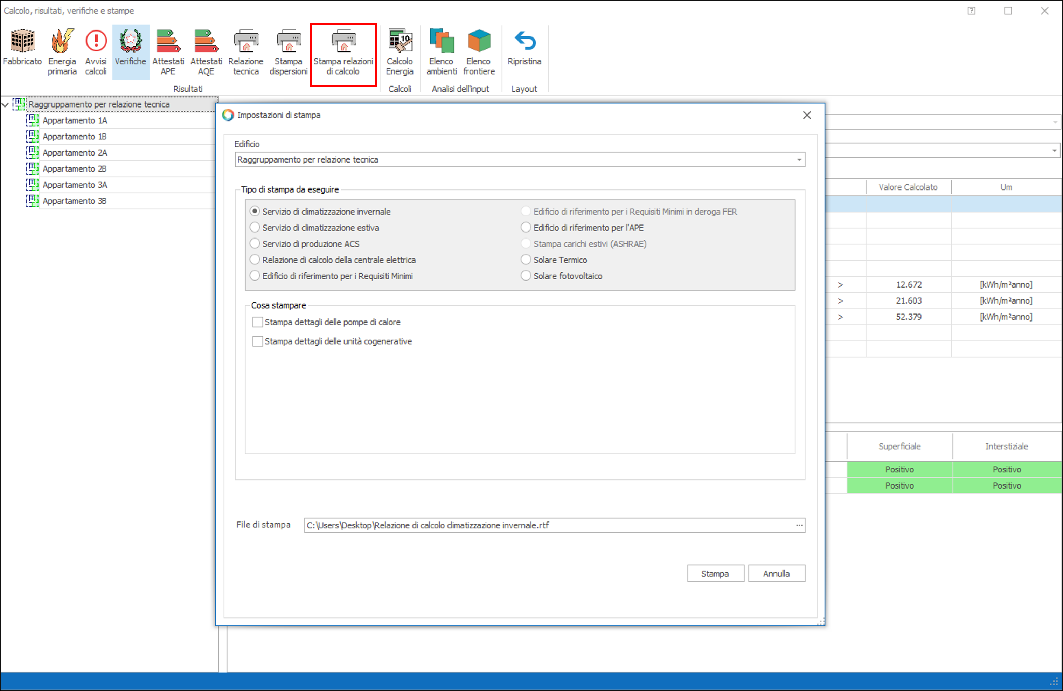The width and height of the screenshot is (1063, 691).
Task: Launch Relazione tecnica printout
Action: (246, 52)
